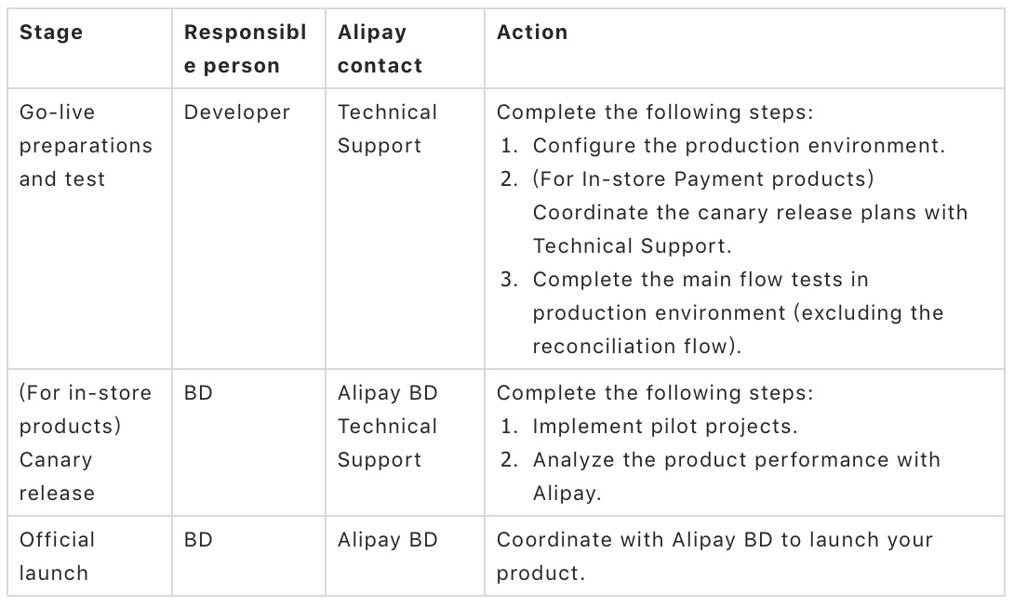The image size is (1014, 606).
Task: Click "Configure the production environment" step
Action: [x=739, y=146]
